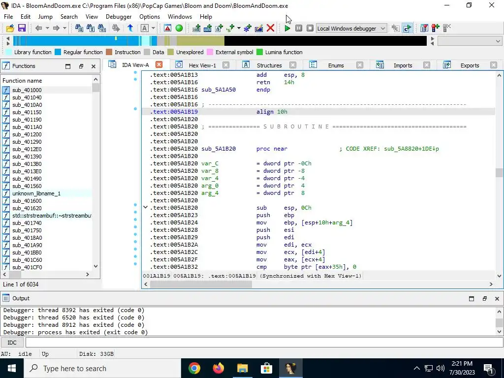504x378 pixels.
Task: Click the 's' with green plus icon
Action: coord(230,28)
